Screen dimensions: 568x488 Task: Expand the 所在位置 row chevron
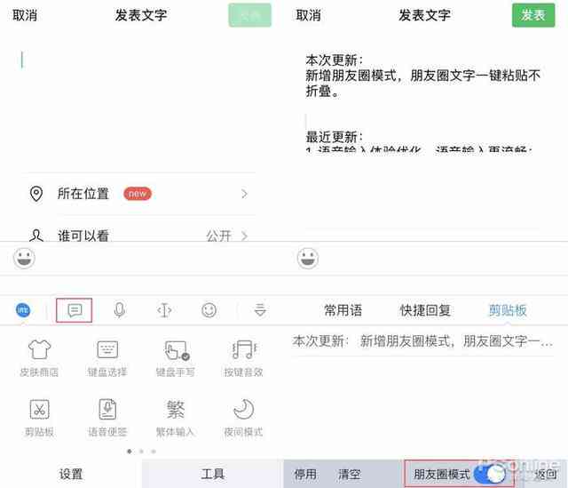click(245, 194)
